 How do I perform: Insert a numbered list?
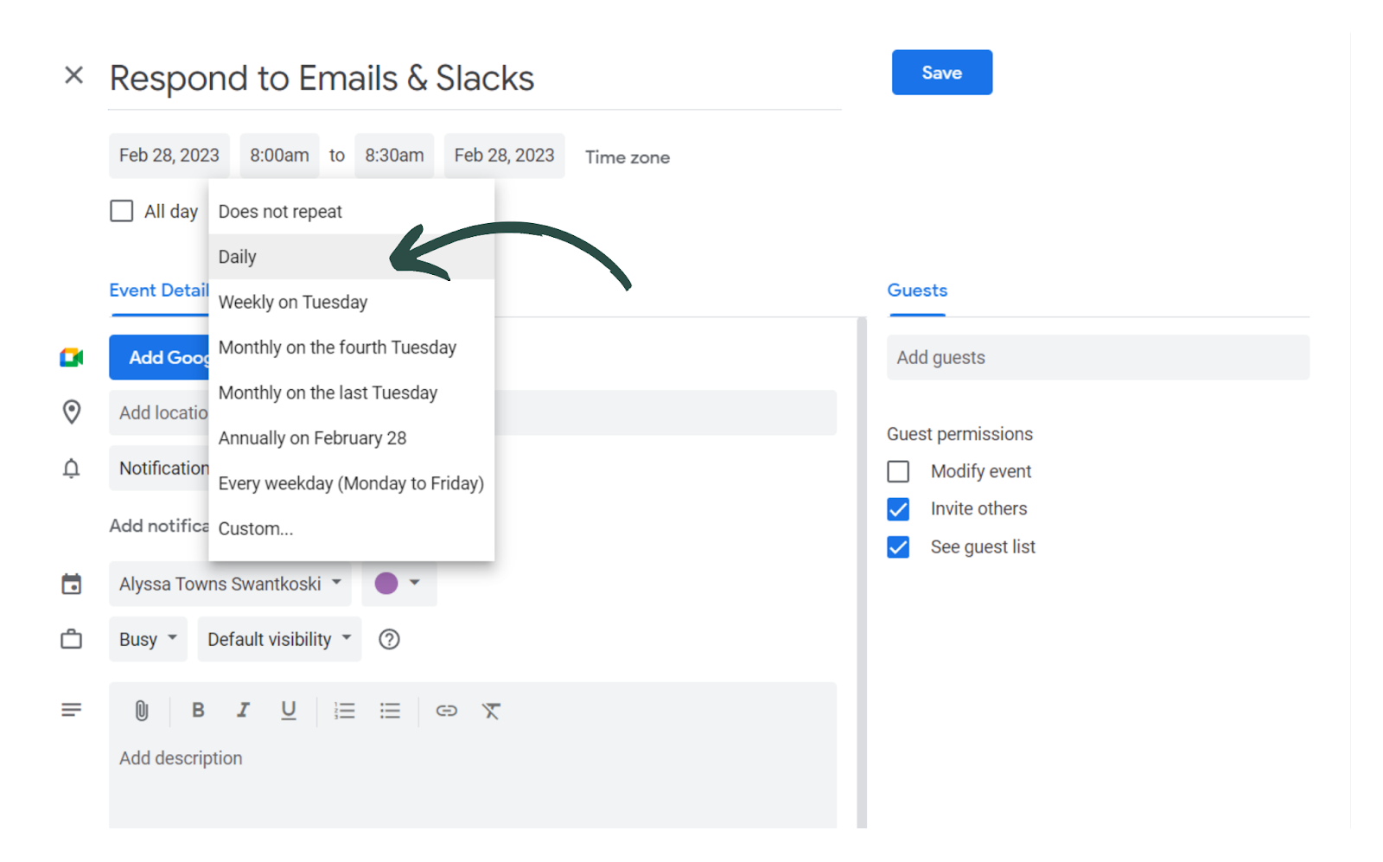point(345,711)
